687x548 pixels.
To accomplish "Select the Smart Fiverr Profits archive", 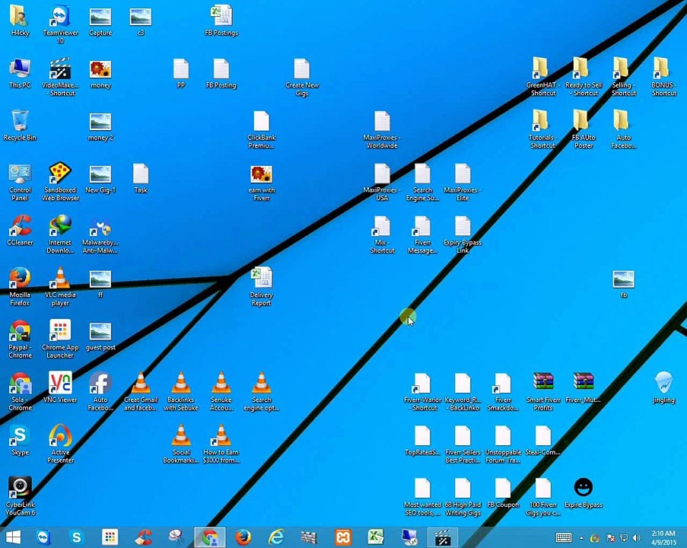I will [543, 391].
